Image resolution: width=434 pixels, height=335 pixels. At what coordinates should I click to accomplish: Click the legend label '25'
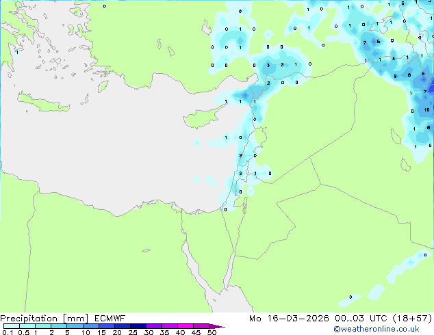(x=133, y=332)
